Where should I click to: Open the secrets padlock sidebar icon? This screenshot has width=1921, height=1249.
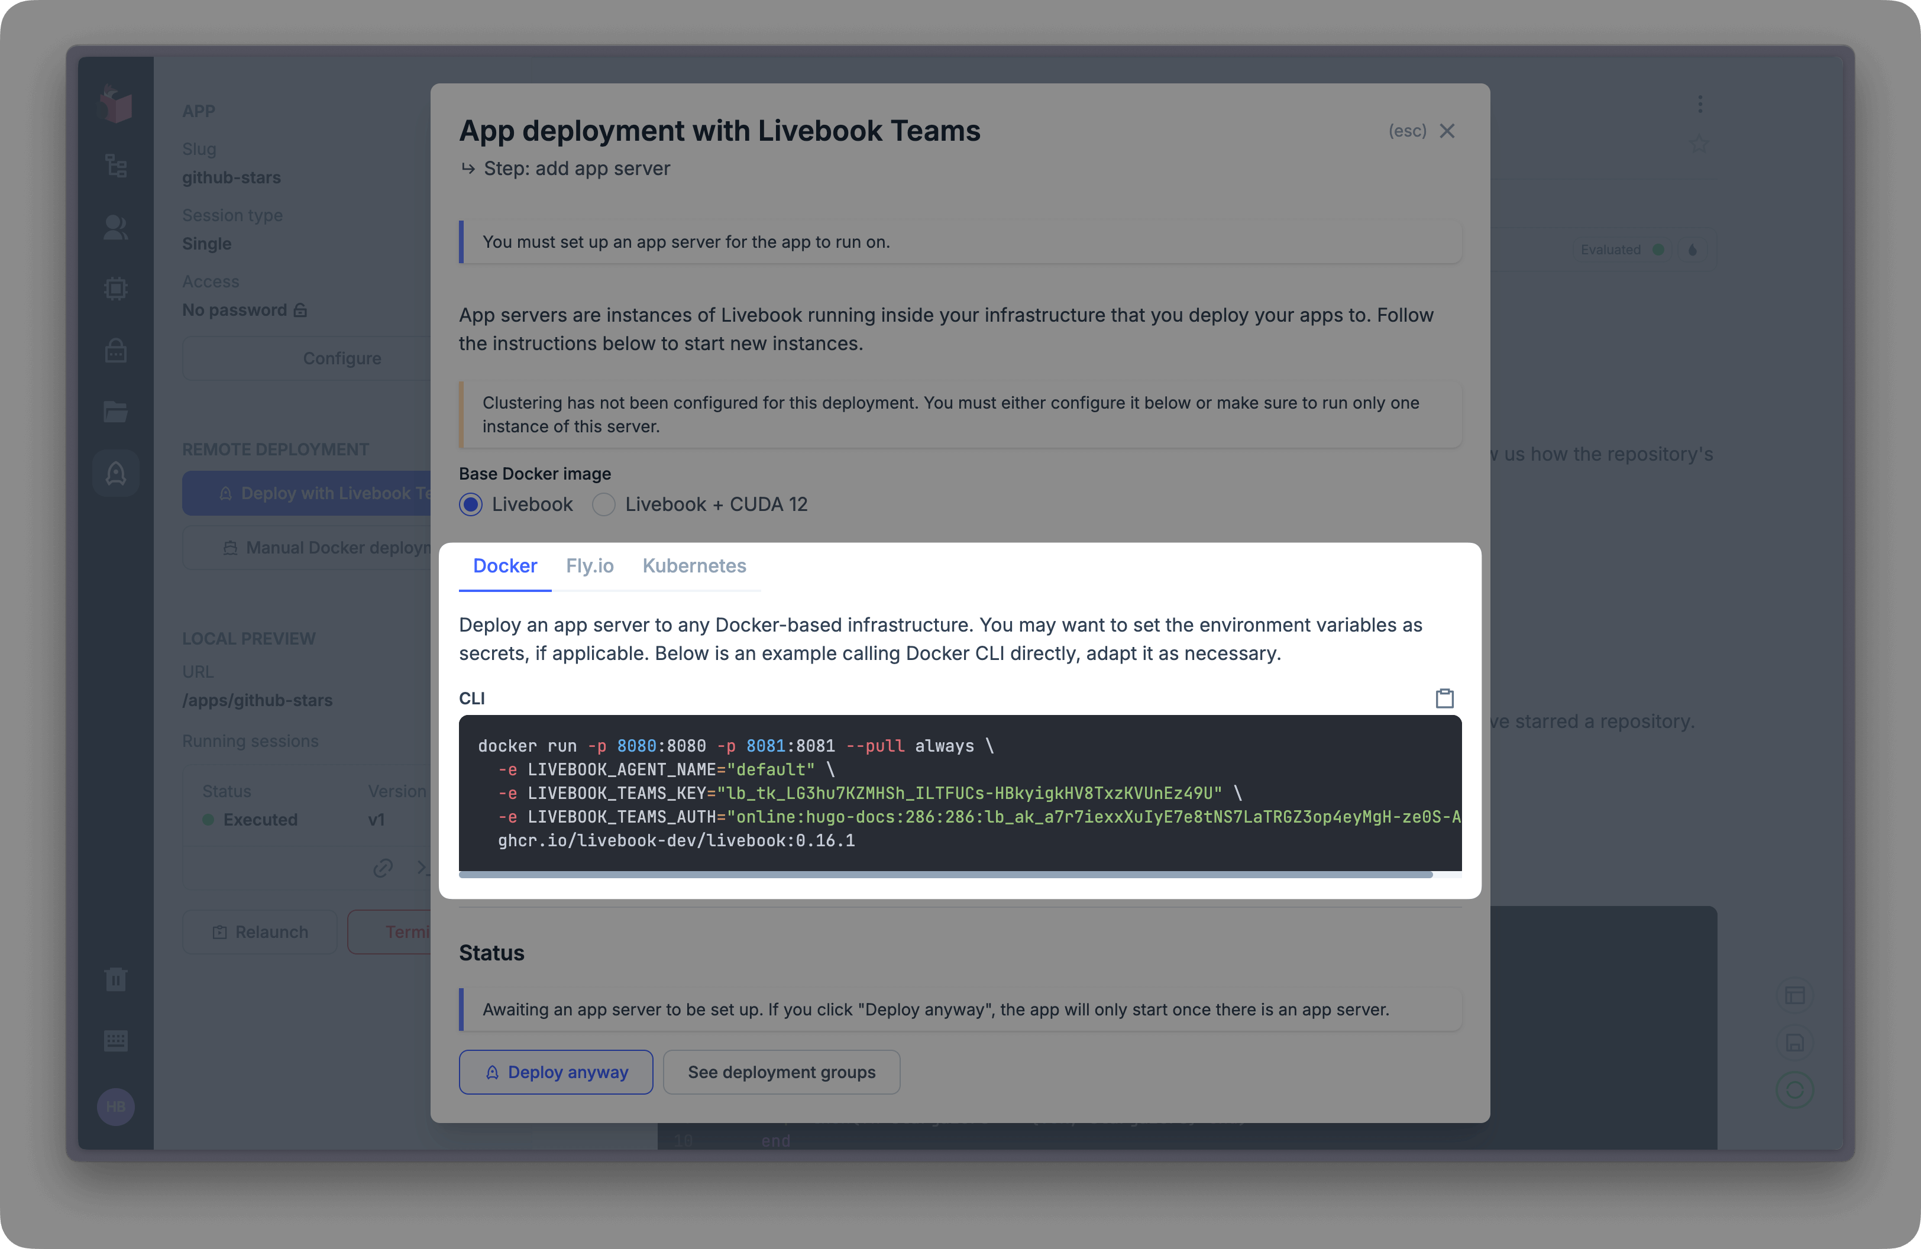coord(115,350)
